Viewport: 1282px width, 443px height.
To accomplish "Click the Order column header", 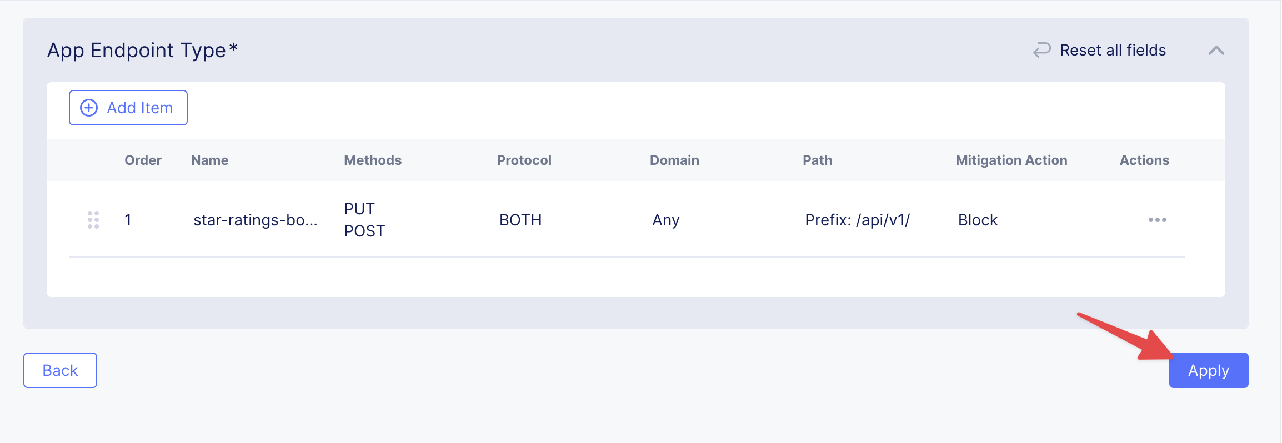I will click(143, 160).
